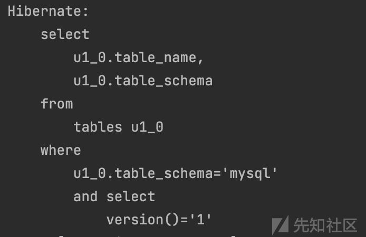Image resolution: width=366 pixels, height=237 pixels.
Task: Click the '1' string literal
Action: click(x=201, y=220)
